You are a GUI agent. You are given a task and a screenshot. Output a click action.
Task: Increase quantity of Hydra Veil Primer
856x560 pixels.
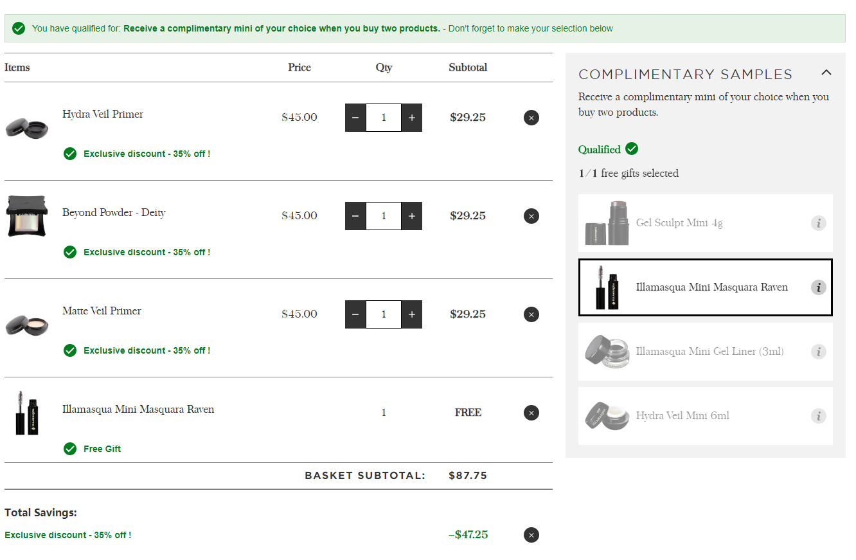click(x=412, y=118)
